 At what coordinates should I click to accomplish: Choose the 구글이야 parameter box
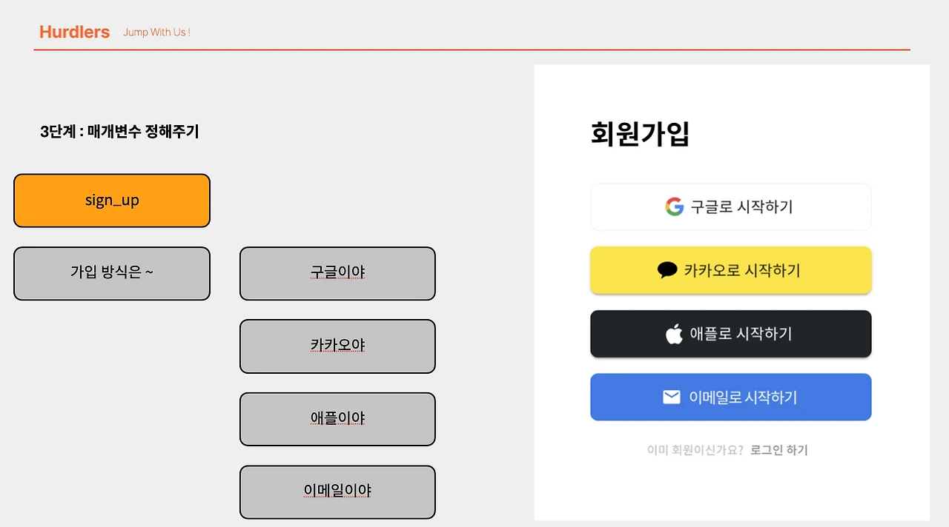pyautogui.click(x=337, y=273)
